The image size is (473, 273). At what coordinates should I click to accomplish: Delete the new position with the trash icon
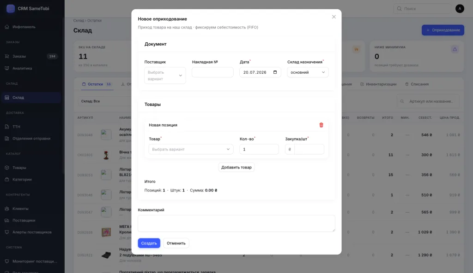coord(321,125)
